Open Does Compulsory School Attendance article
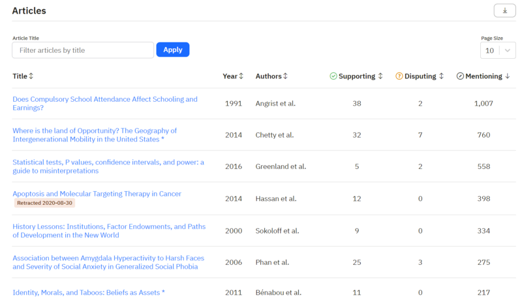The height and width of the screenshot is (304, 522). [104, 104]
